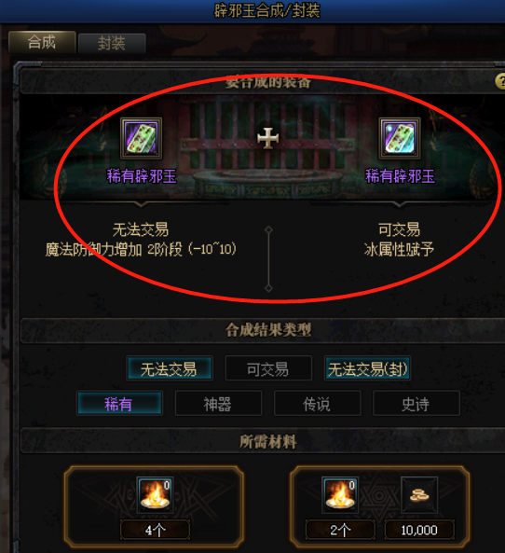Switch to the 合成 tab
Screen dimensions: 505x553
(42, 42)
